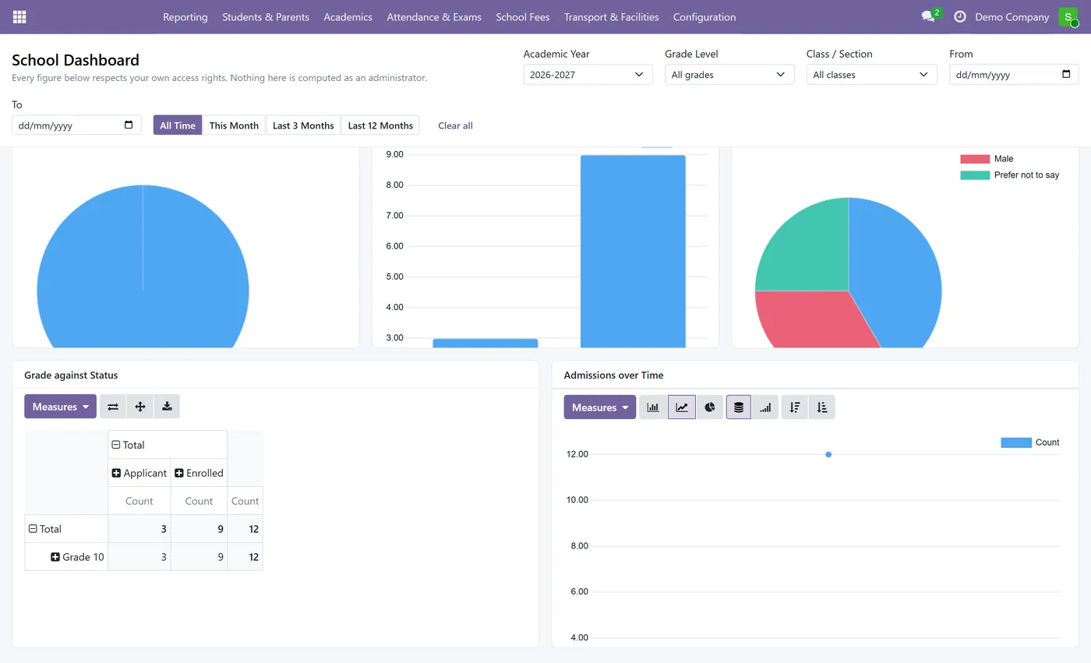
Task: Open the School Fees menu
Action: (x=523, y=16)
